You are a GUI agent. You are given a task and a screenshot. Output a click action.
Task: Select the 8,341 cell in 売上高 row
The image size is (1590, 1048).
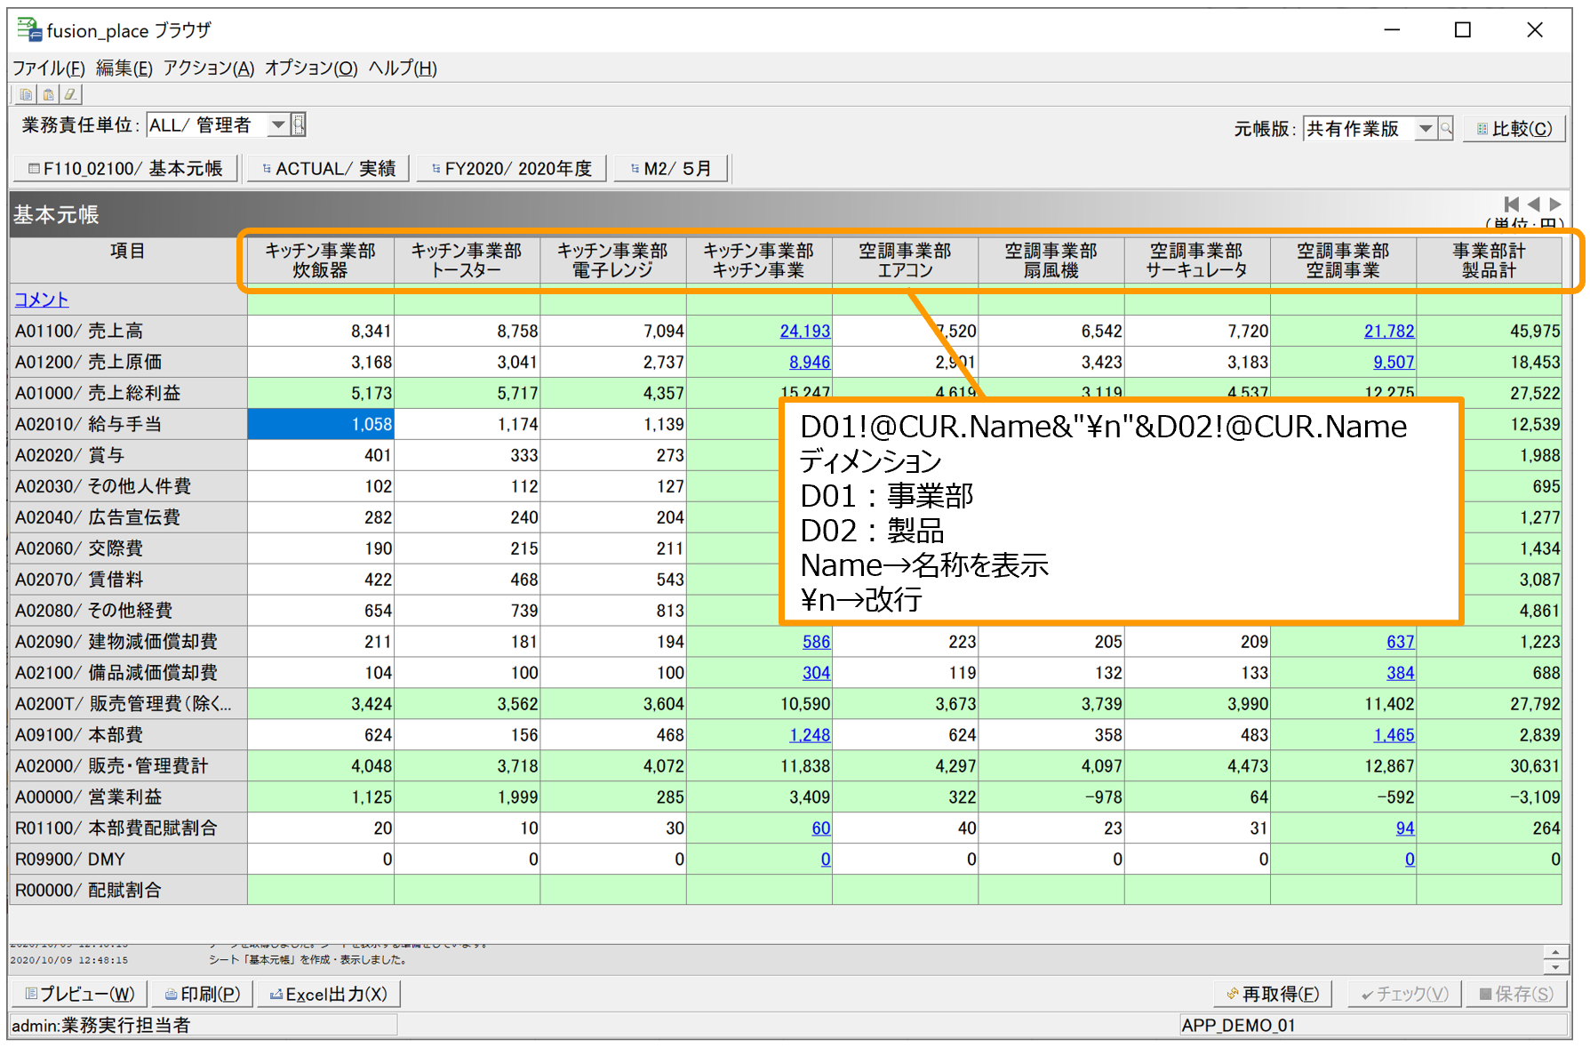coord(321,331)
